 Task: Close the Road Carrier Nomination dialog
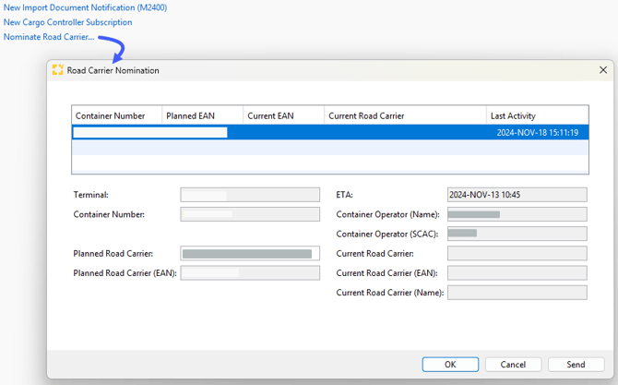tap(603, 70)
